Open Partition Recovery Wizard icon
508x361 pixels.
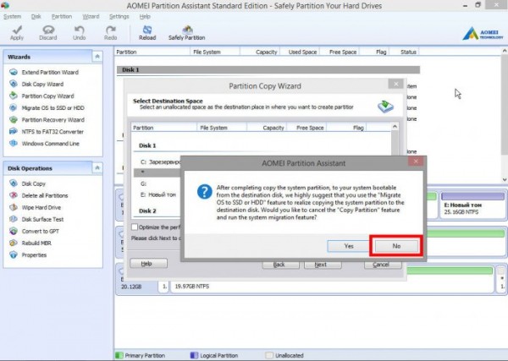pos(14,120)
